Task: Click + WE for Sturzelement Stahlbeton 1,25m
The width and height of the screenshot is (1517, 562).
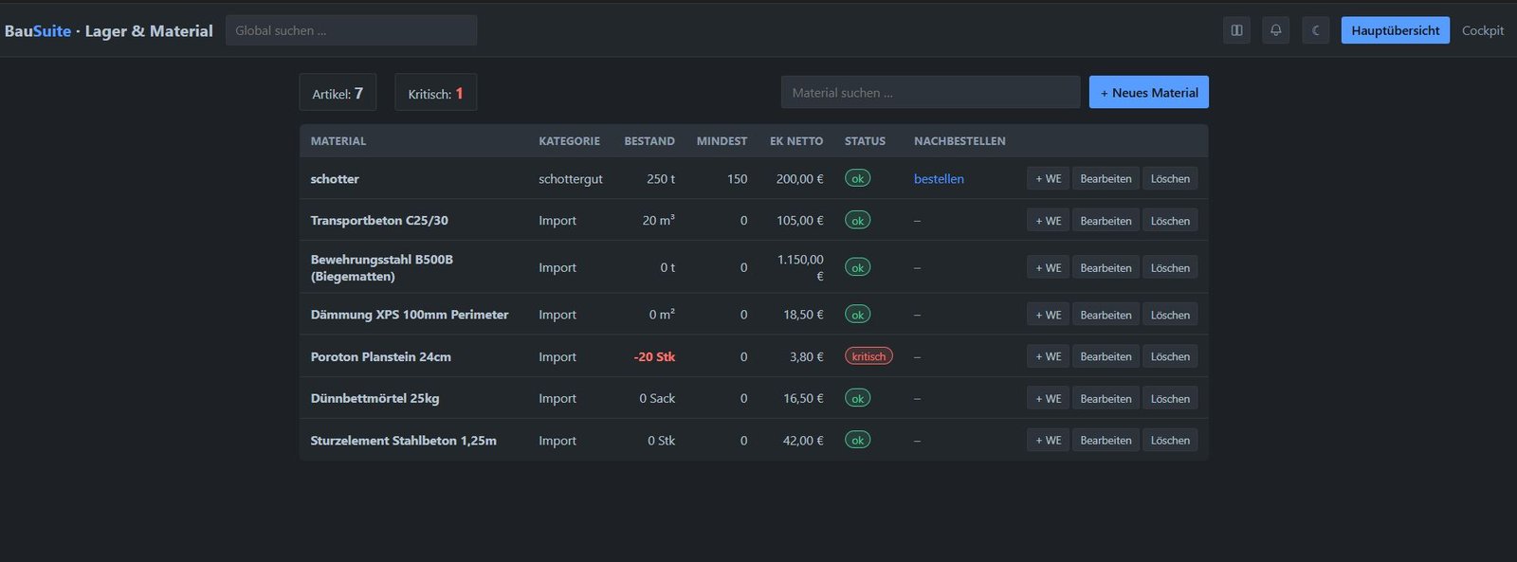Action: pyautogui.click(x=1049, y=441)
